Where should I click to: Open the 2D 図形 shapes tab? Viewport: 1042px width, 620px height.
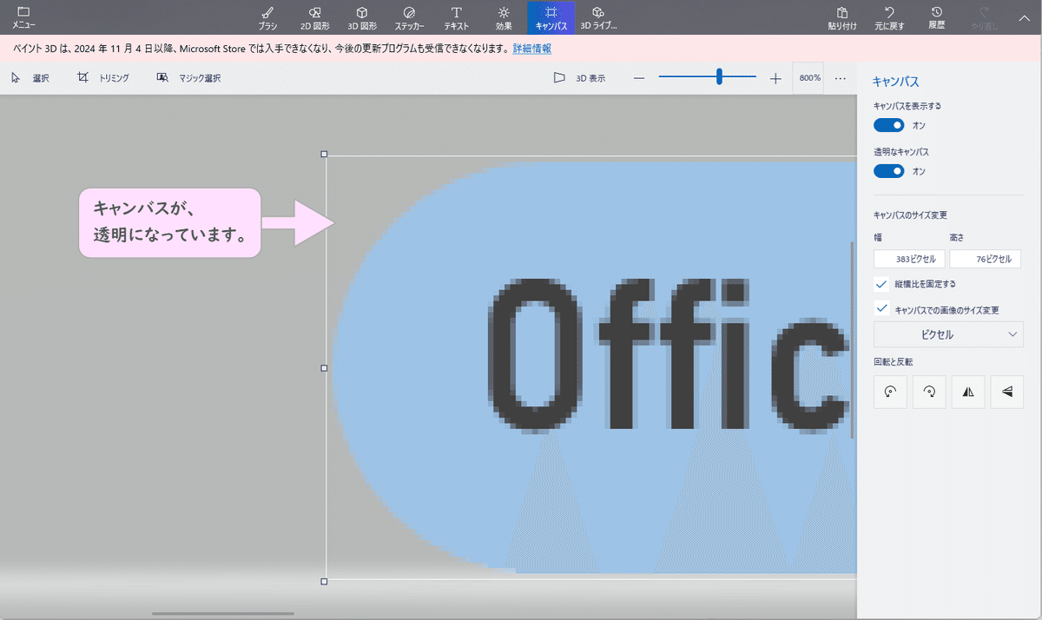[314, 17]
